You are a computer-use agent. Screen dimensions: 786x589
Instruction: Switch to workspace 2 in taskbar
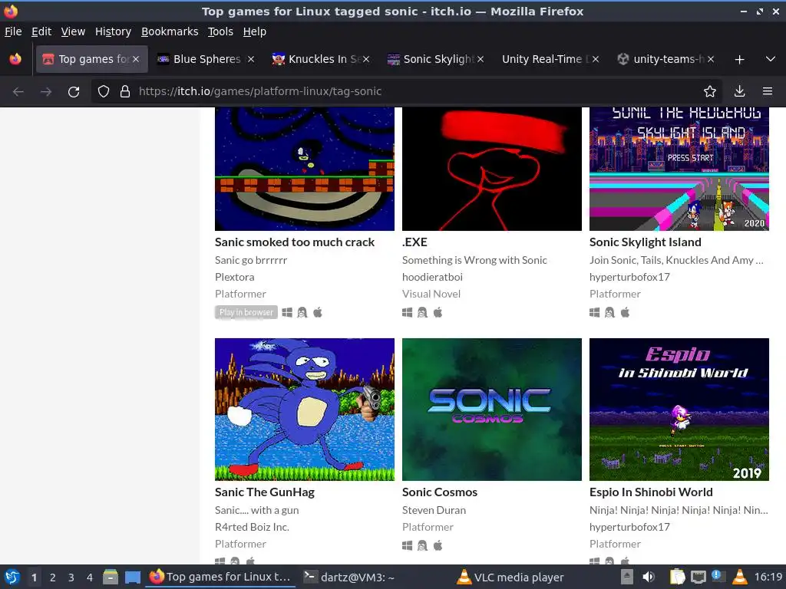click(x=53, y=577)
